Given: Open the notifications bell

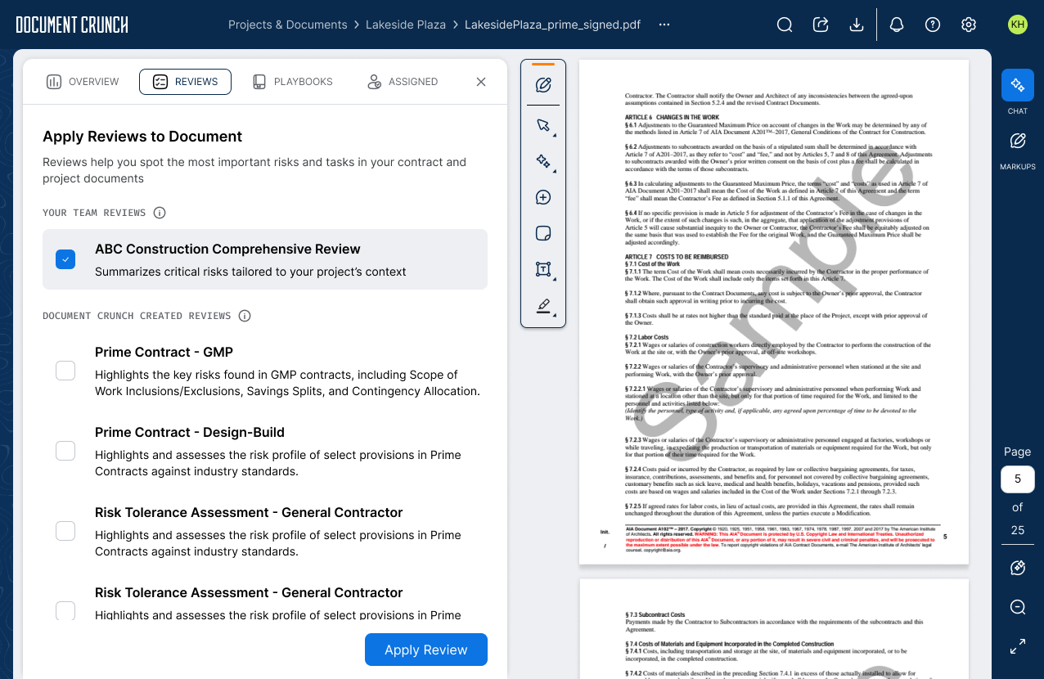Looking at the screenshot, I should [x=897, y=25].
